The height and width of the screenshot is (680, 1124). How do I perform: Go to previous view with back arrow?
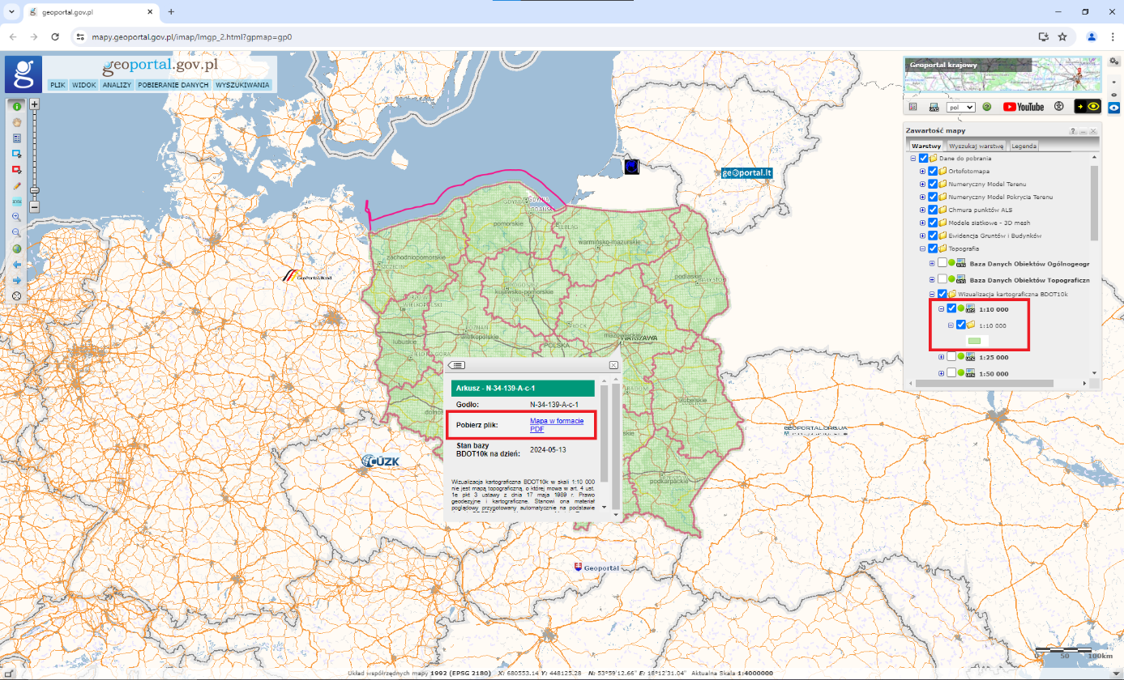(x=16, y=265)
